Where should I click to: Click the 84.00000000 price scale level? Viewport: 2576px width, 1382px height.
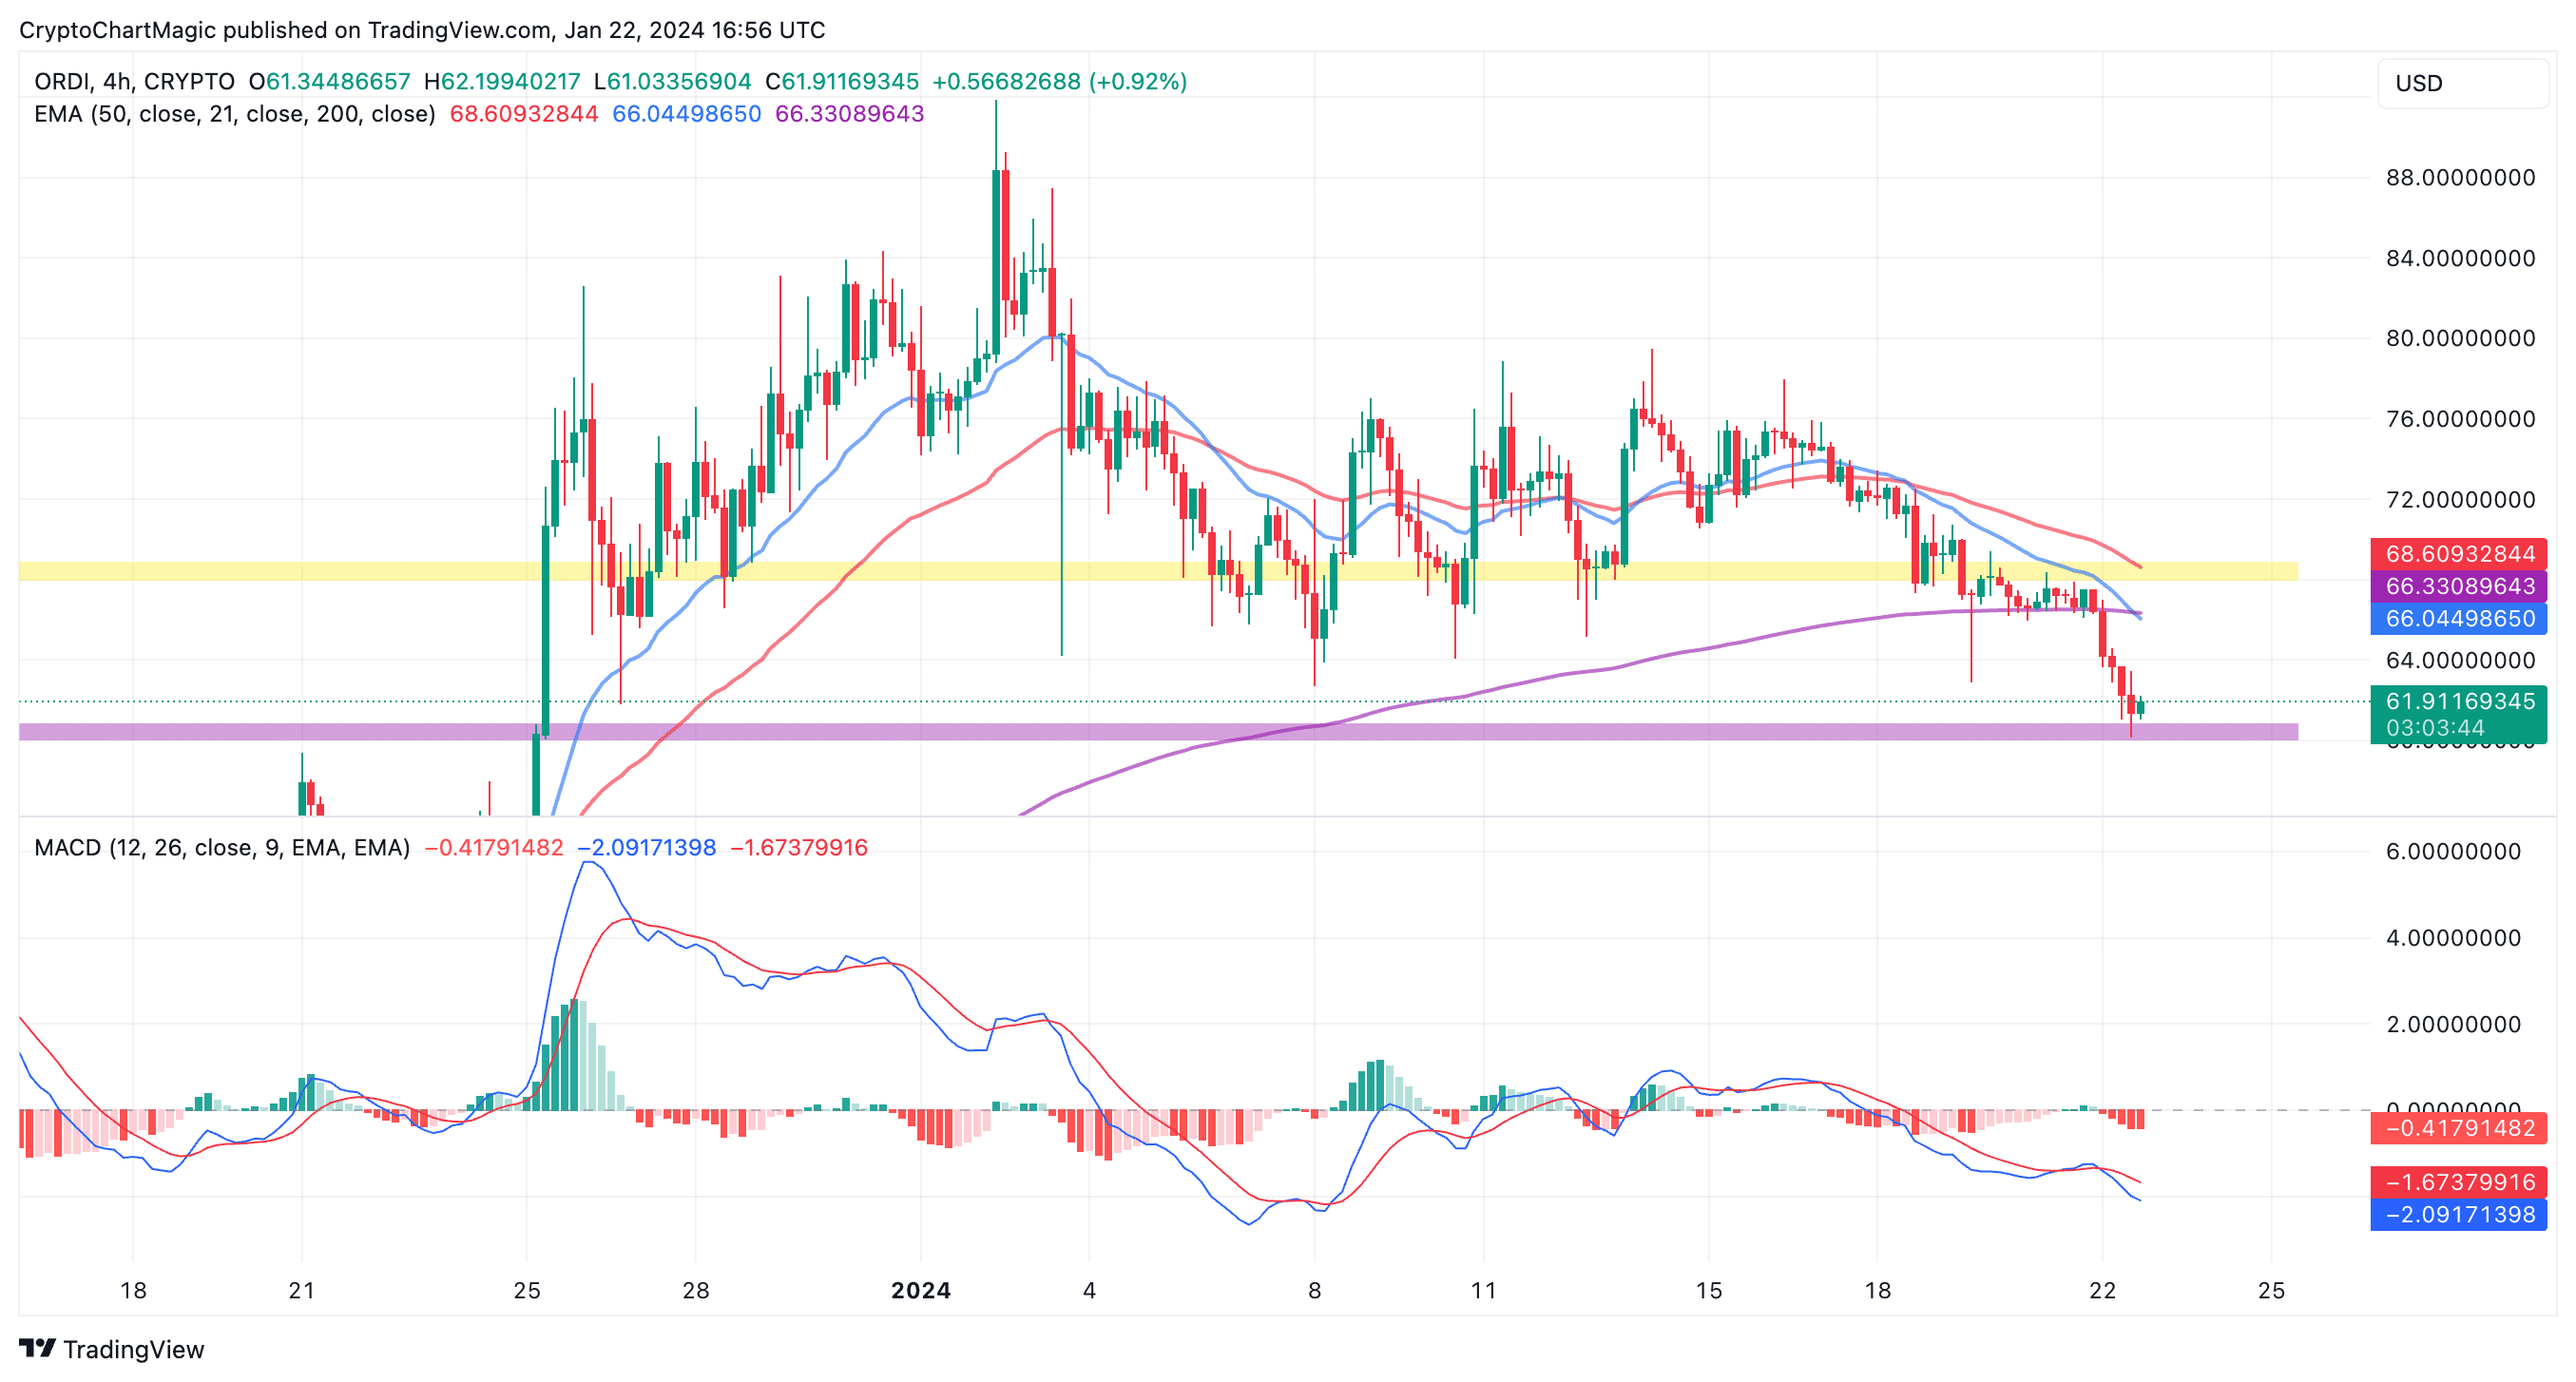(2460, 258)
